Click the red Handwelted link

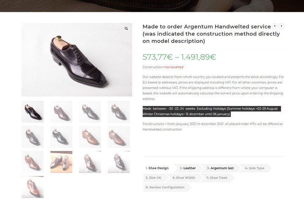coord(174,67)
